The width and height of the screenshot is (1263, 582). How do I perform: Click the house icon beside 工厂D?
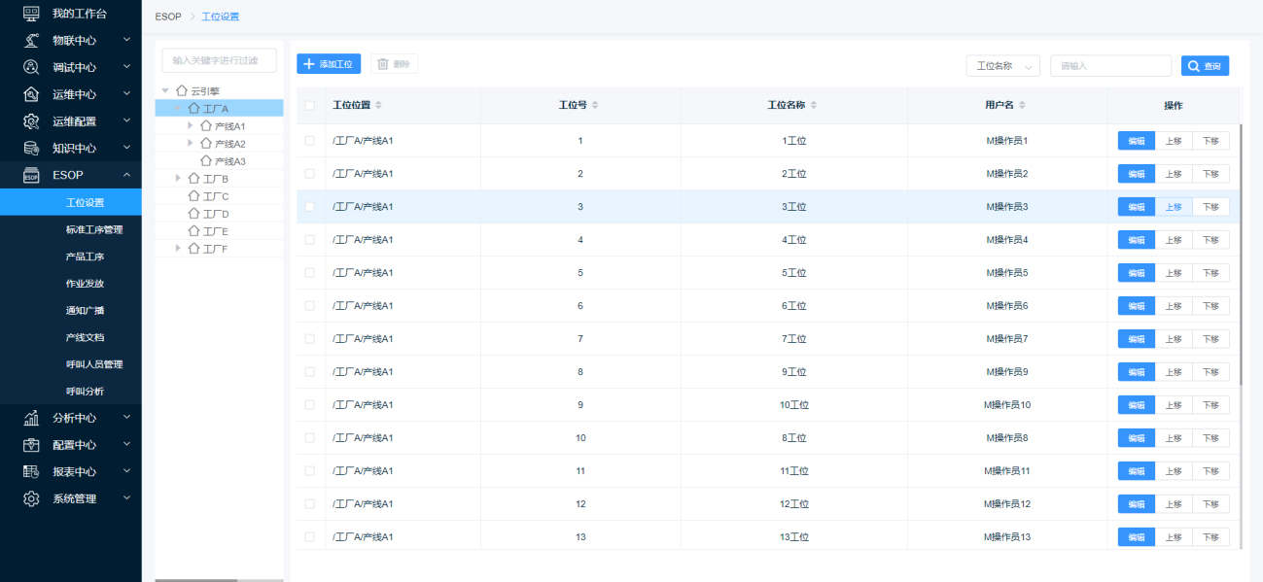[193, 213]
